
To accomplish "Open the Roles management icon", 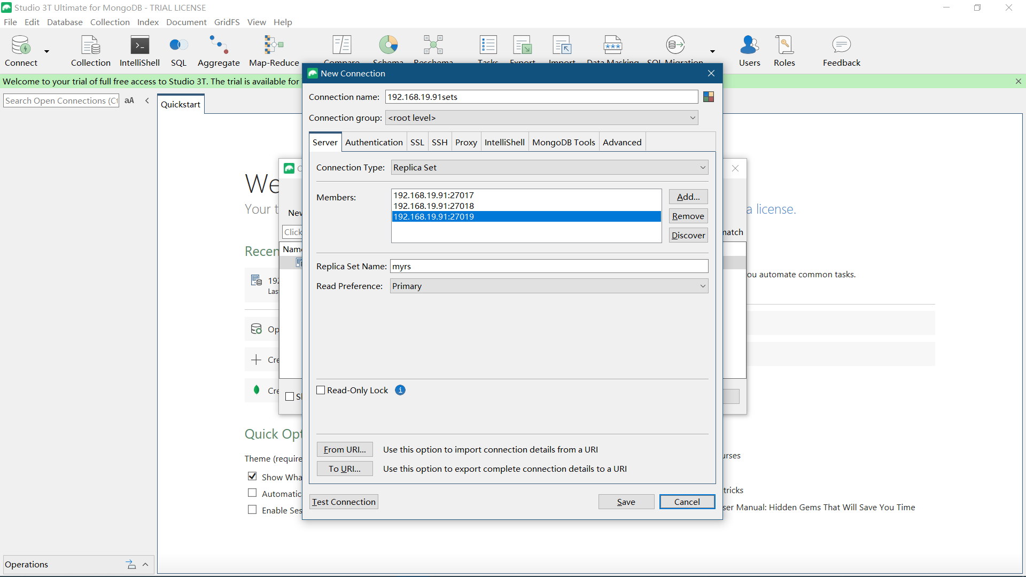I will (784, 51).
